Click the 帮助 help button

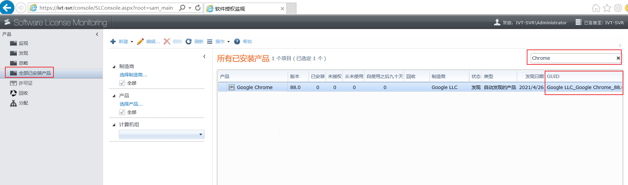[243, 42]
